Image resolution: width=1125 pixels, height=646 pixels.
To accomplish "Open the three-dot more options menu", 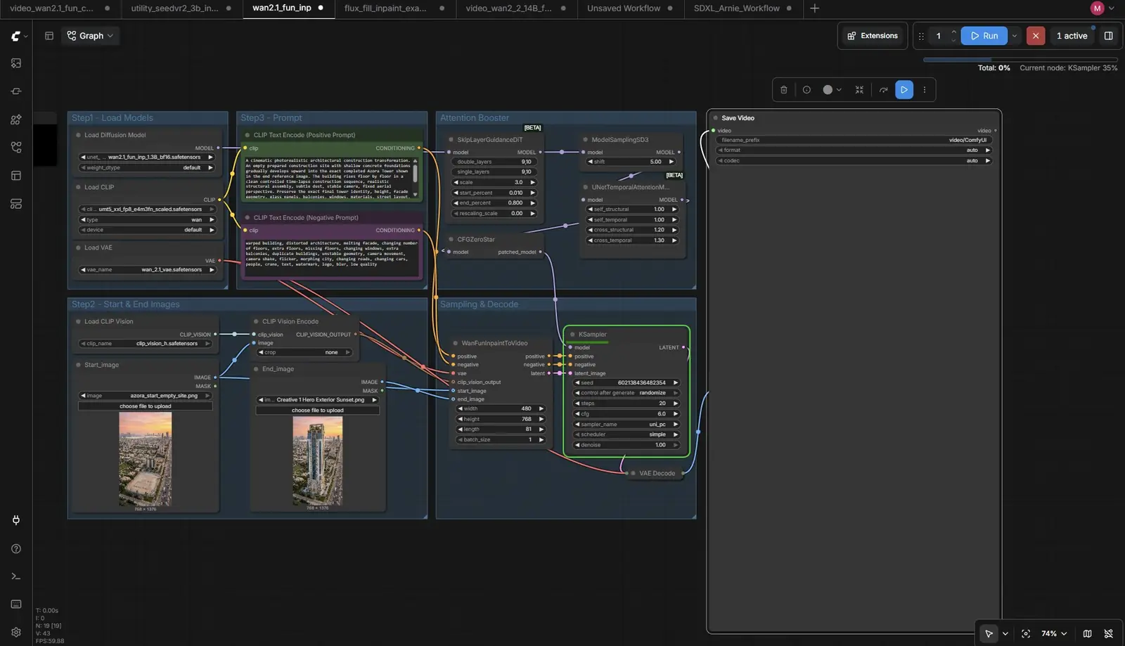I will point(925,90).
